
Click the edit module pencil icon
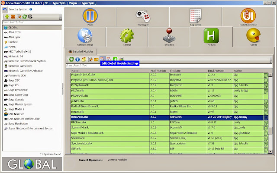(90, 60)
